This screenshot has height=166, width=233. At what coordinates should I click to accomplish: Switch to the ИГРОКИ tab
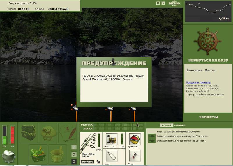pyautogui.click(x=166, y=125)
